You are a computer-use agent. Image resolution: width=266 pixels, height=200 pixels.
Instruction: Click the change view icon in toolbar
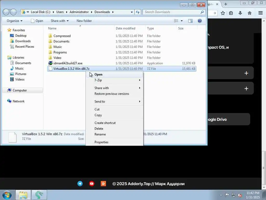coord(176,21)
